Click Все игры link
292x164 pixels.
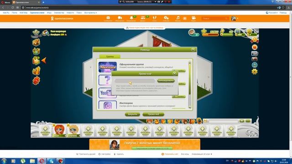point(185,154)
